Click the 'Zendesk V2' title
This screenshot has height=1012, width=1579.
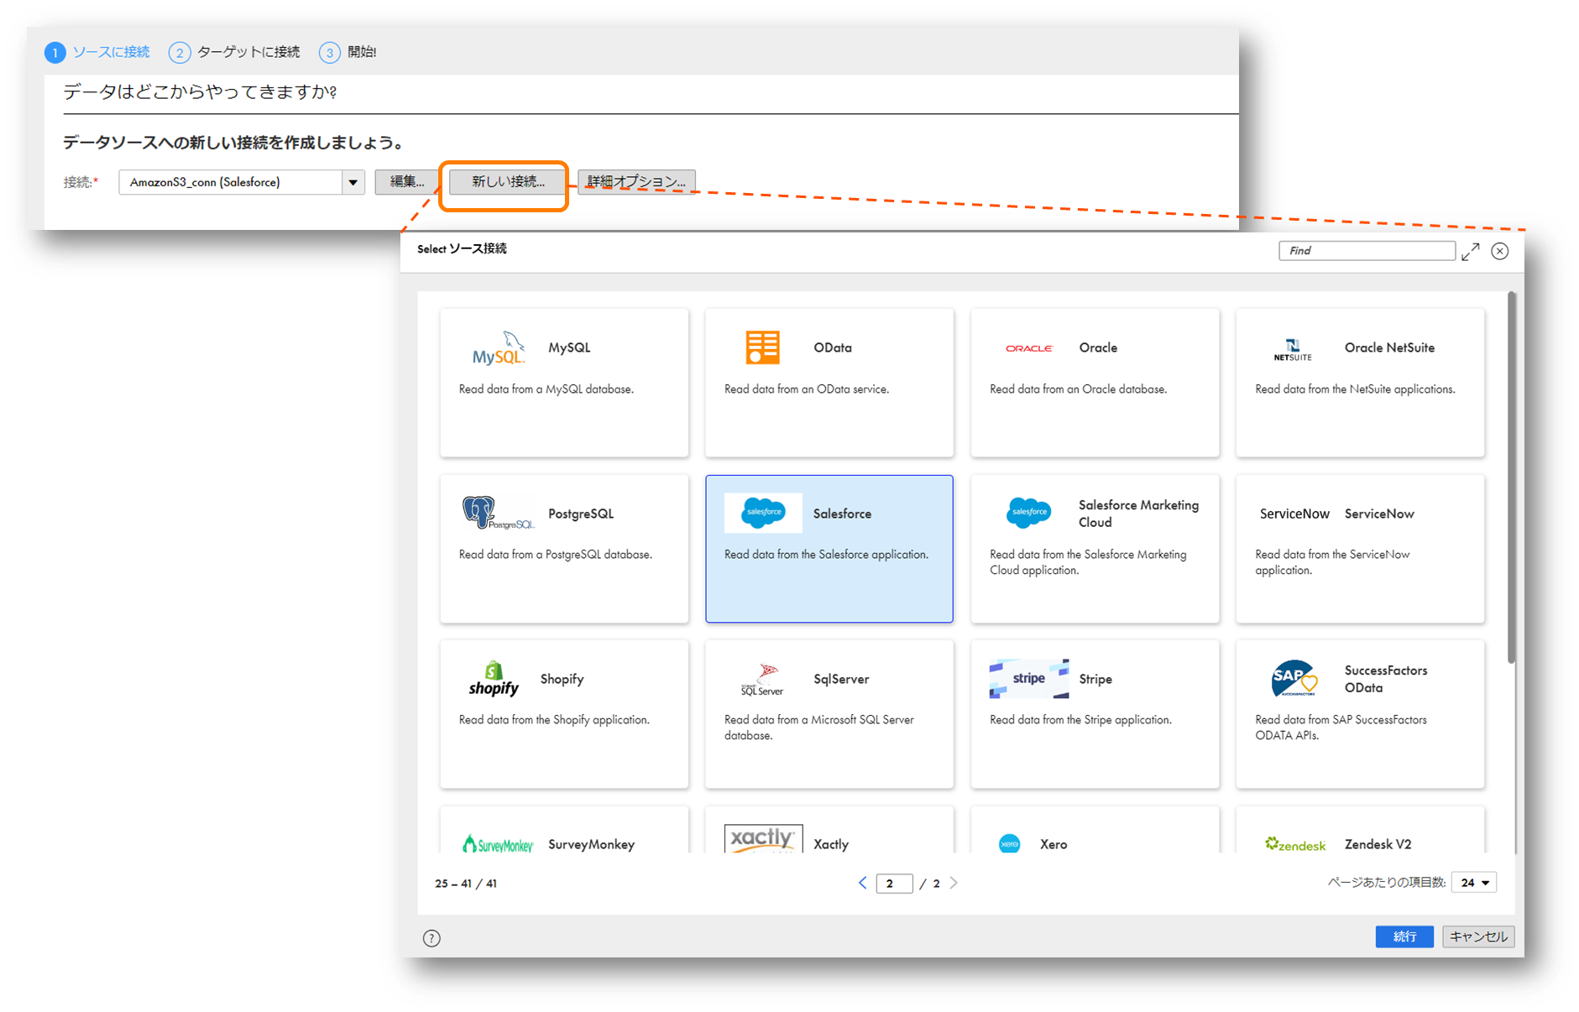point(1378,844)
